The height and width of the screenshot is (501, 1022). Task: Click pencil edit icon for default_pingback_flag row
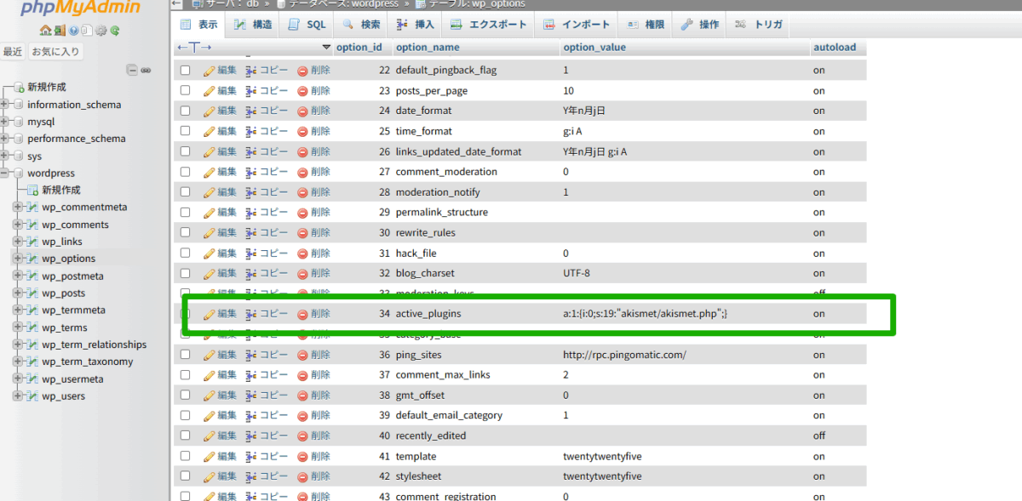click(x=209, y=71)
